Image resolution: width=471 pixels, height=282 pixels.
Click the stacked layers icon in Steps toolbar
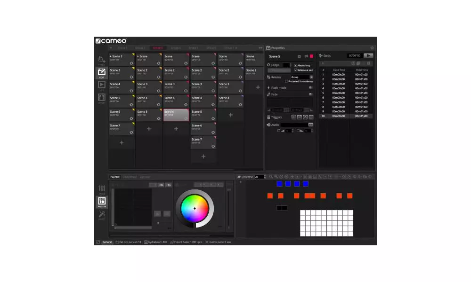358,63
